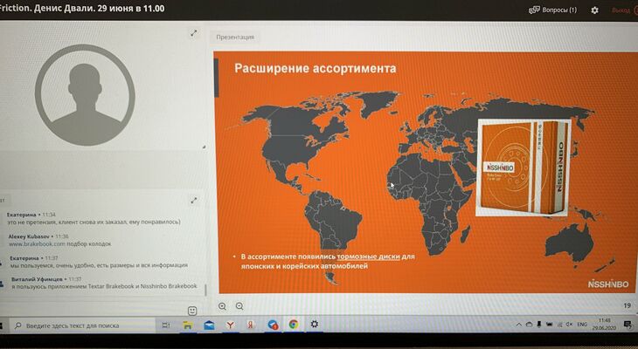Open File Explorer from the taskbar
This screenshot has width=638, height=349.
pos(187,325)
